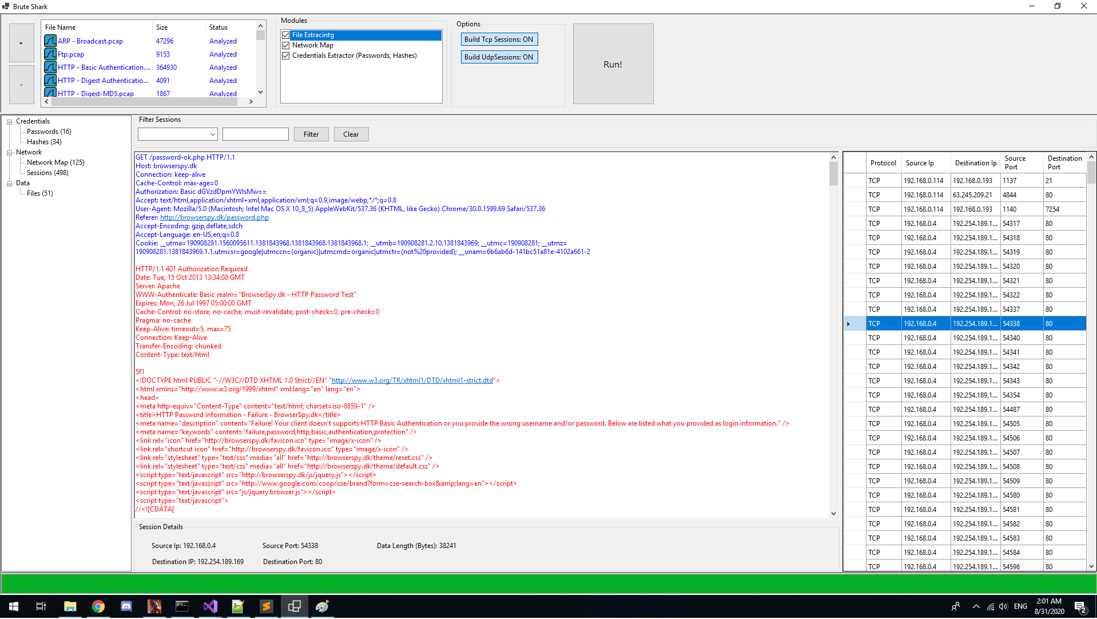Collapse the Credentials tree node
1097x619 pixels.
10,122
